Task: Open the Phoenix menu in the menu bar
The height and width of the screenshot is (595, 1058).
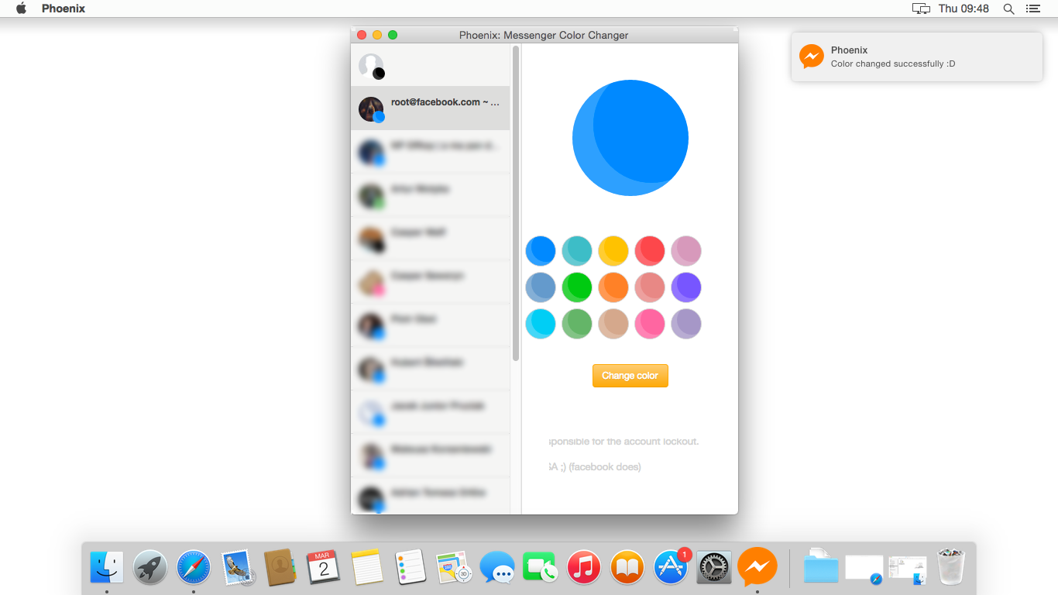Action: click(x=64, y=9)
